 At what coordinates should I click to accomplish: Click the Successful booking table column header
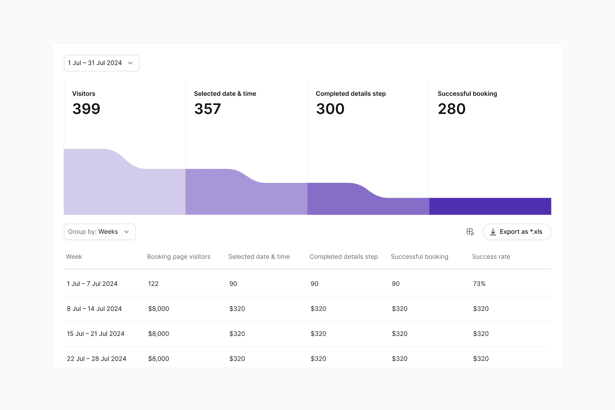[419, 257]
